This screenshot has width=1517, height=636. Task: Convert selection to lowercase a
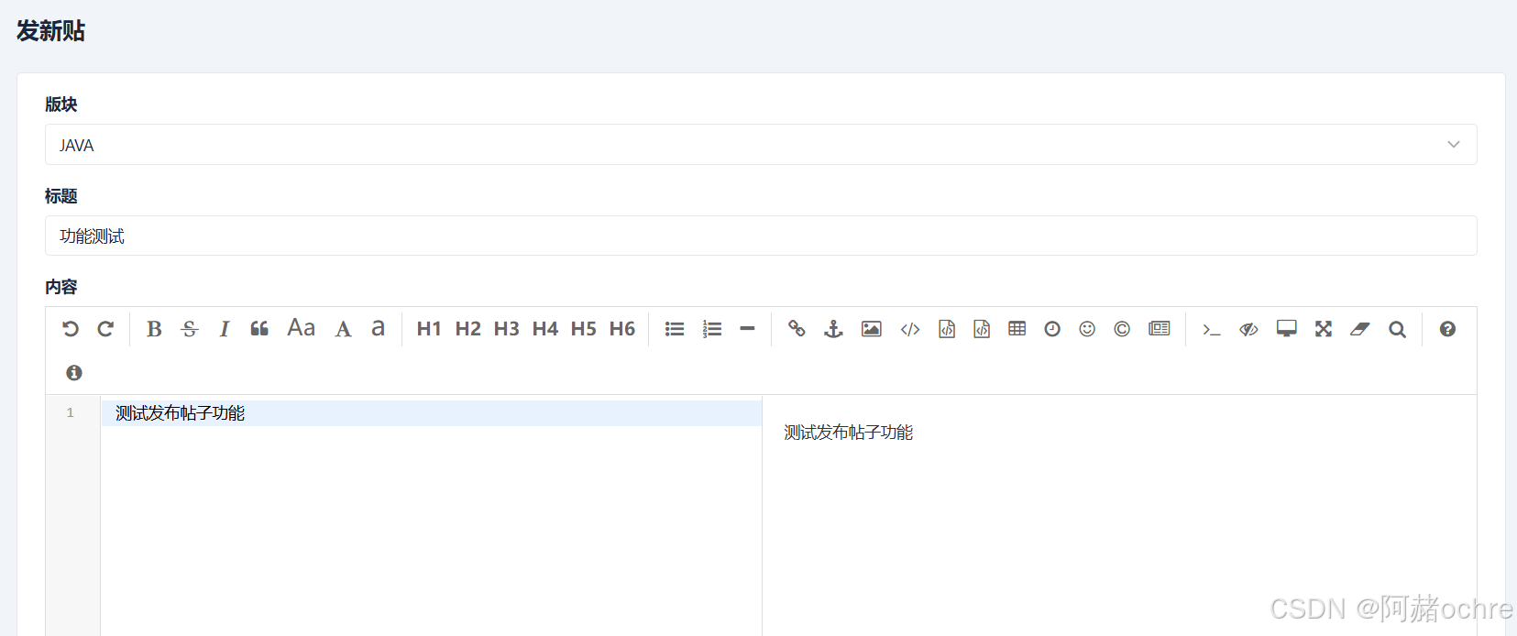click(378, 328)
